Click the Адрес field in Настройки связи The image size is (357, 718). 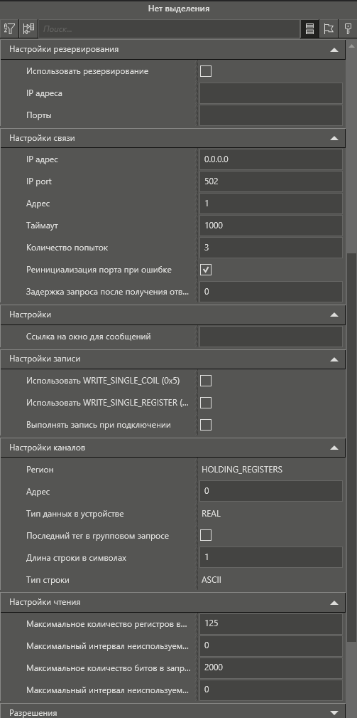271,204
